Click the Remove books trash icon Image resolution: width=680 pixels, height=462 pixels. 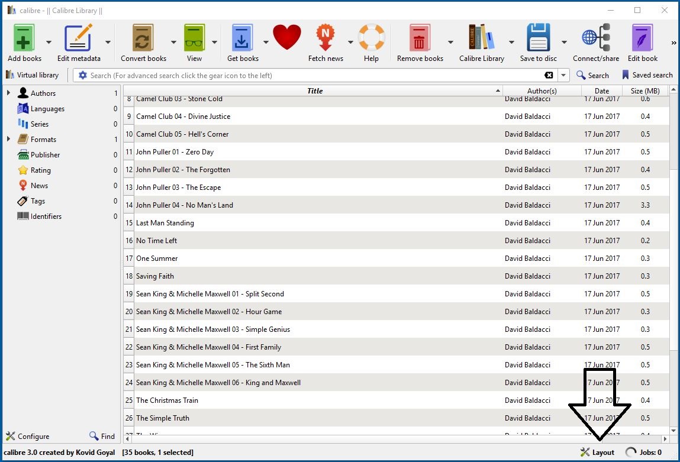(x=420, y=38)
